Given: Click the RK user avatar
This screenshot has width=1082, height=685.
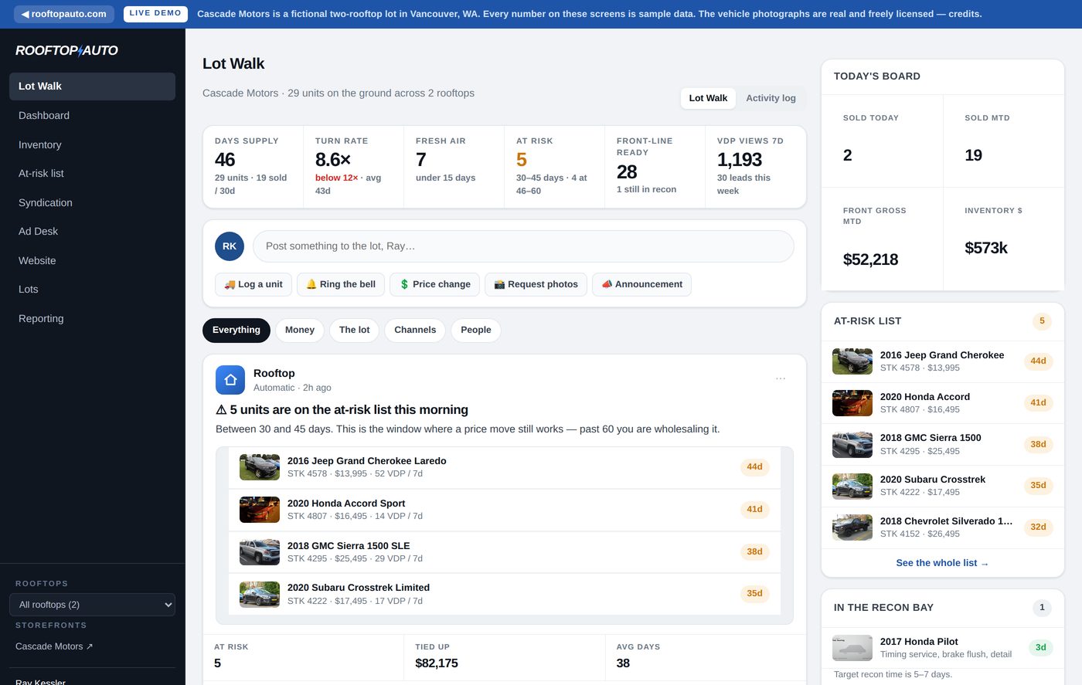Looking at the screenshot, I should [230, 246].
